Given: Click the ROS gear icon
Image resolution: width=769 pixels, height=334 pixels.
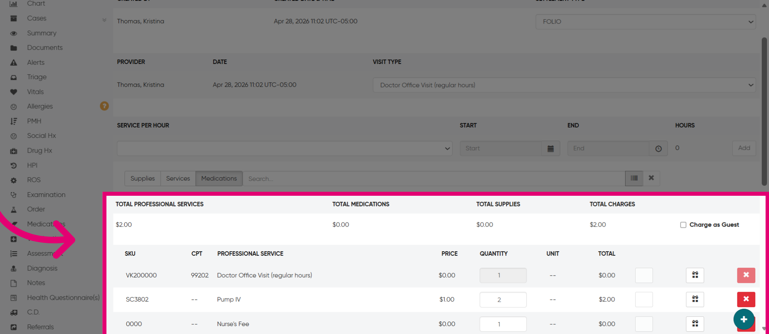Looking at the screenshot, I should click(x=14, y=180).
